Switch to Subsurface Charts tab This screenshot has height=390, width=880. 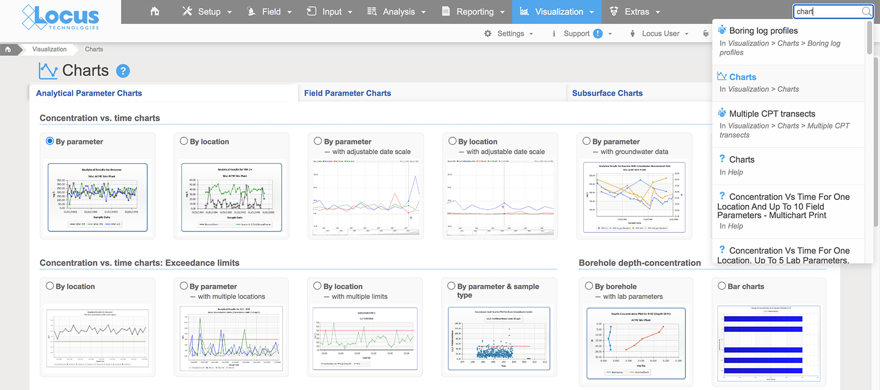[607, 93]
